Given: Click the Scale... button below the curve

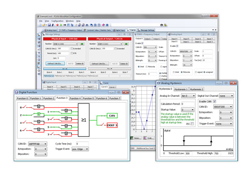Looking at the screenshot, I should [x=149, y=138].
